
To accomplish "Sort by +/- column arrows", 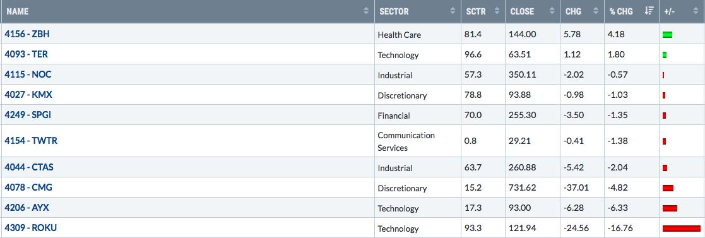I will [696, 11].
